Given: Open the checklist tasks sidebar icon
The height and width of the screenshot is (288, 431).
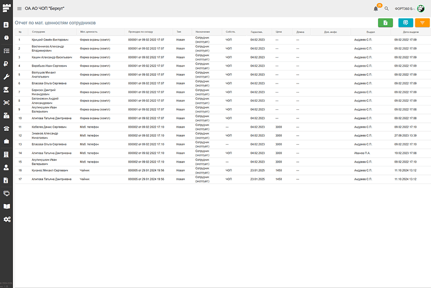Looking at the screenshot, I should pos(6,51).
